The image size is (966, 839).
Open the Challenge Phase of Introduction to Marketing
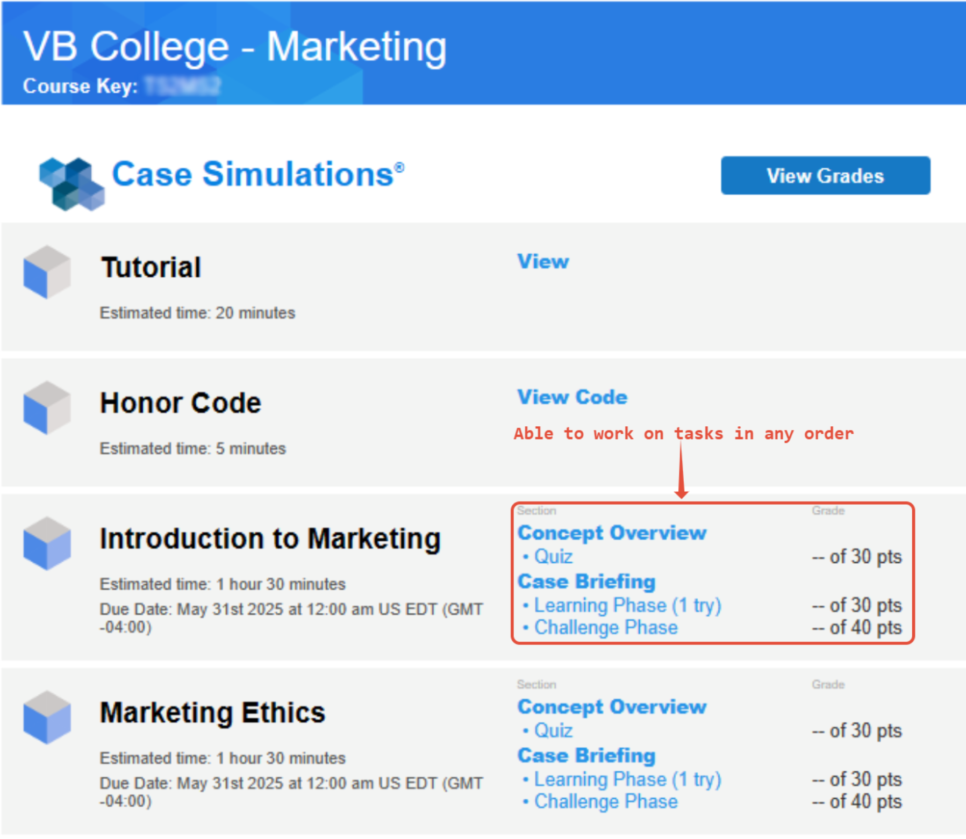click(x=605, y=627)
